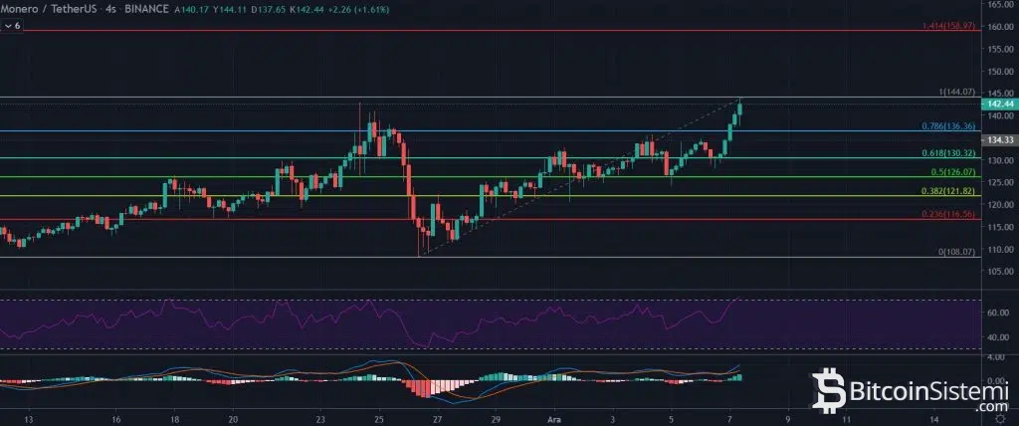This screenshot has height=426, width=1019.
Task: Select the 1.414(158.97) Fibonacci extension line label
Action: point(948,26)
